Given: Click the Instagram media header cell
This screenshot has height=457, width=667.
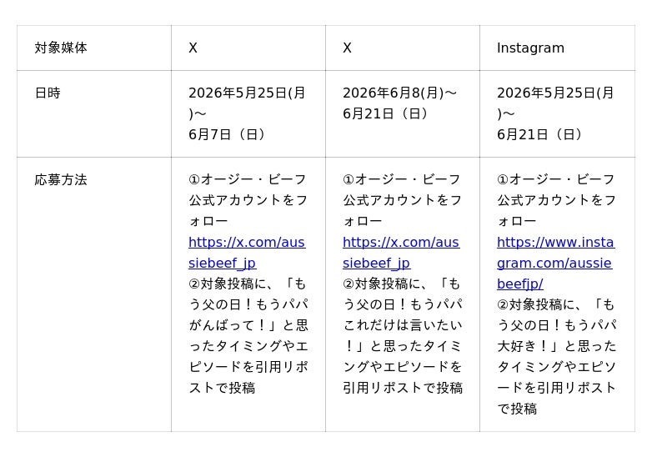Looking at the screenshot, I should (x=557, y=48).
